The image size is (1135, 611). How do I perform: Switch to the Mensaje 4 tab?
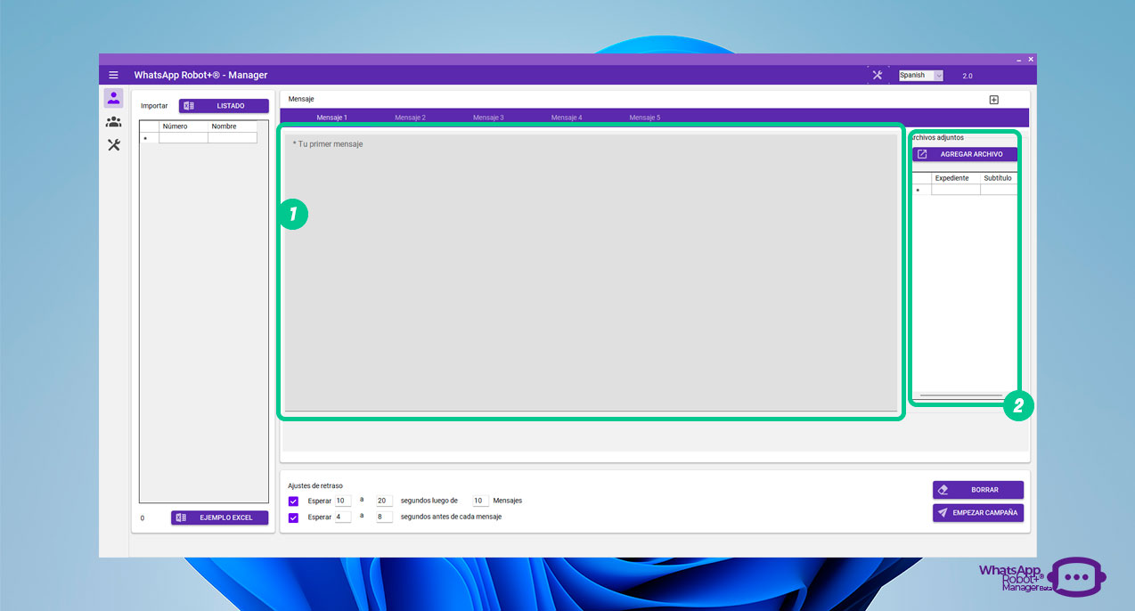click(x=567, y=118)
